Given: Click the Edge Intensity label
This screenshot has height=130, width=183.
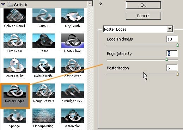Looking at the screenshot, I should pyautogui.click(x=119, y=54).
